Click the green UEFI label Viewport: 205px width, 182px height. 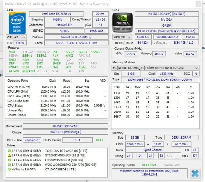tap(100, 140)
